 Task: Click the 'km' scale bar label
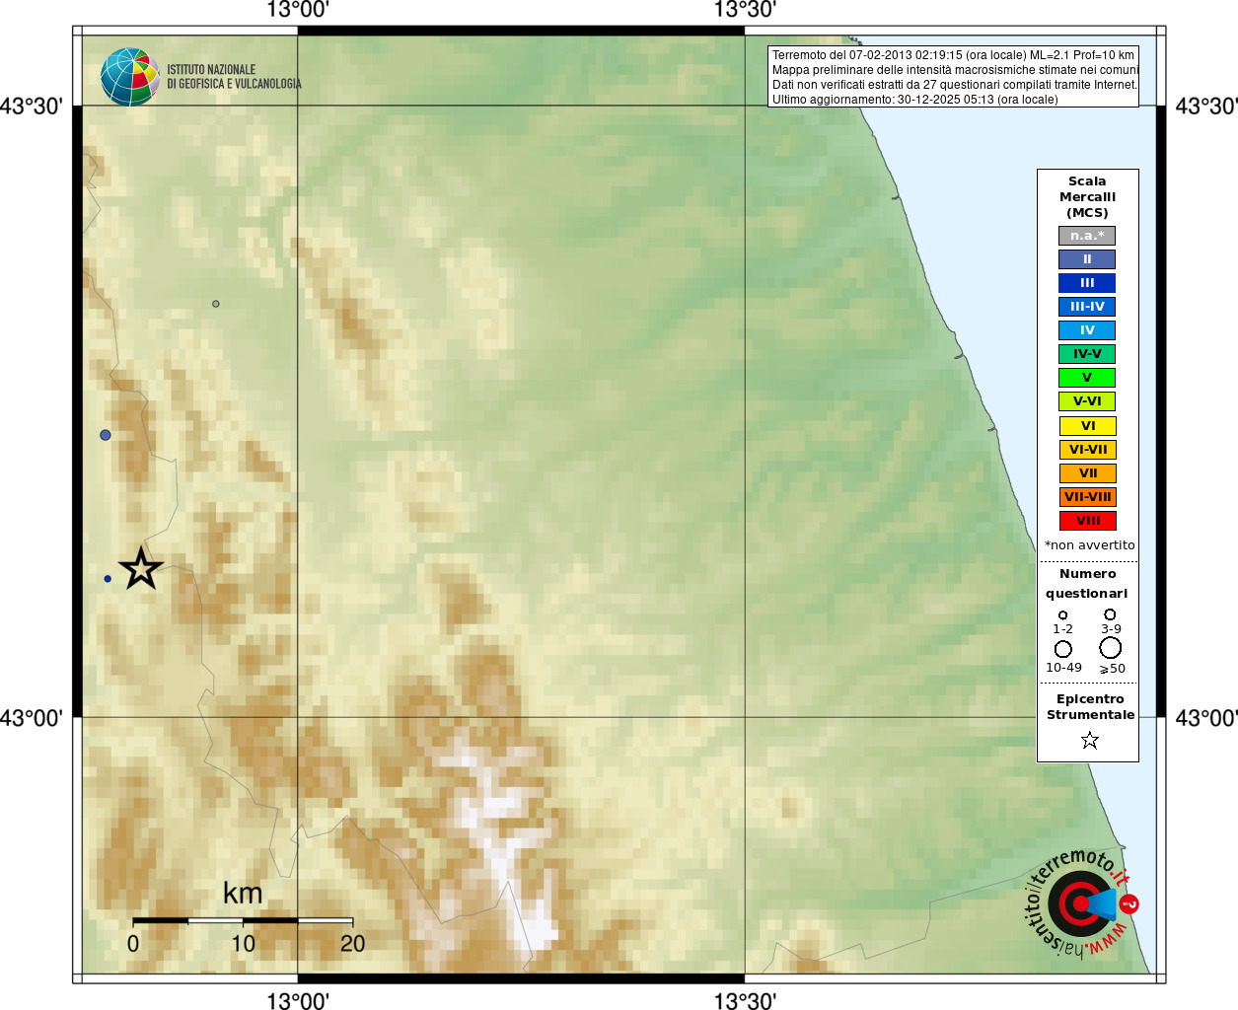coord(243,893)
